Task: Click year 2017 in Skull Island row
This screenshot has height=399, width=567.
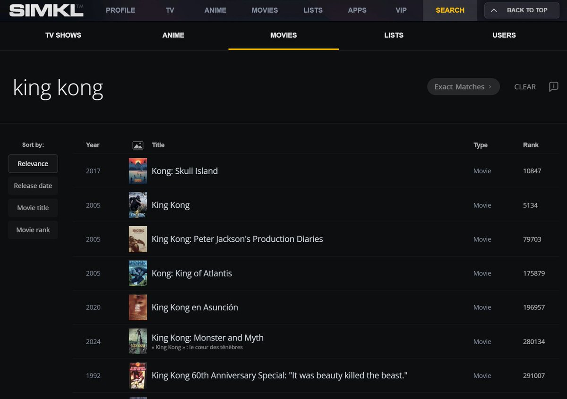Action: 93,171
